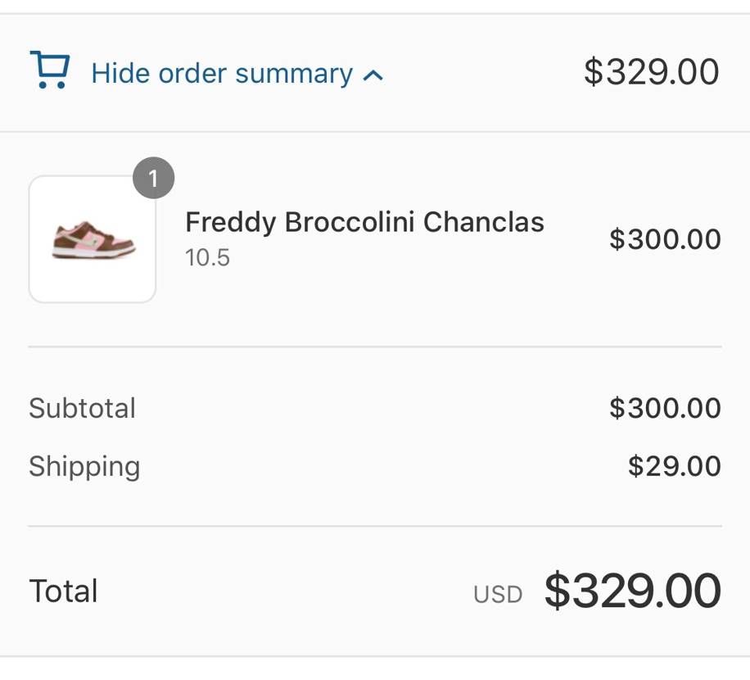
Task: Click the Subtotal label
Action: 82,408
